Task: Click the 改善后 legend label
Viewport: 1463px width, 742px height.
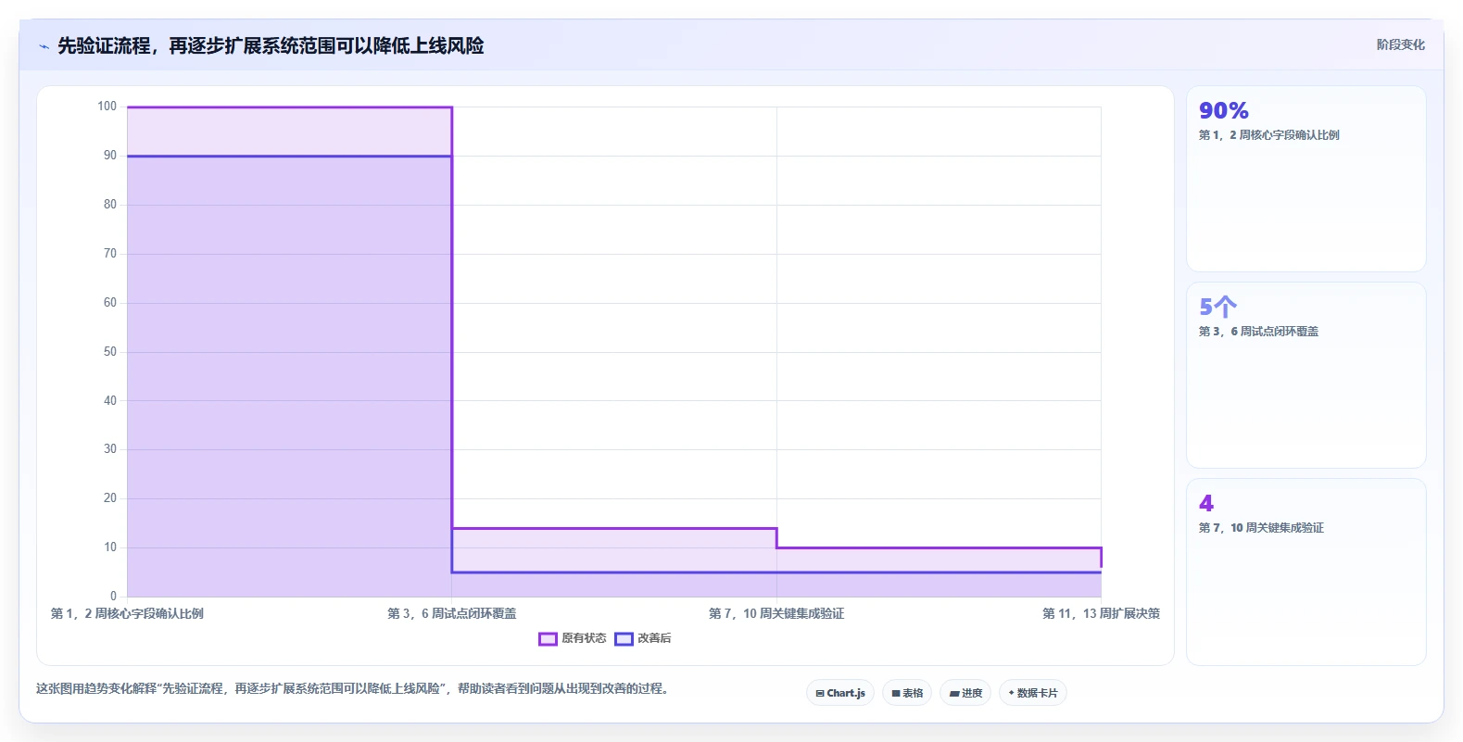Action: pos(654,638)
